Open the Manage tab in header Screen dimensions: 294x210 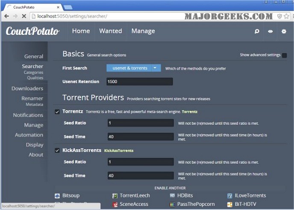point(143,31)
